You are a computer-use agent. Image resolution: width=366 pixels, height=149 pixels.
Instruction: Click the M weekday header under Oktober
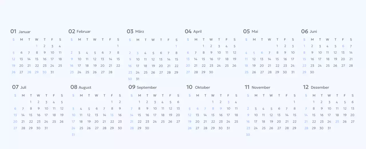click(197, 95)
